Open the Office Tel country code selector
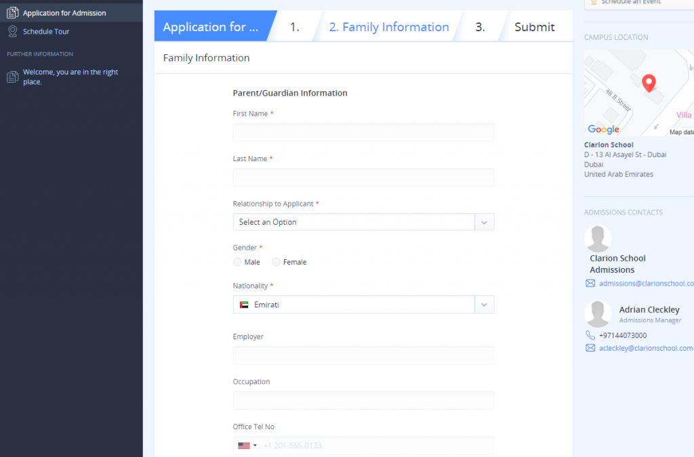694x457 pixels. (247, 445)
